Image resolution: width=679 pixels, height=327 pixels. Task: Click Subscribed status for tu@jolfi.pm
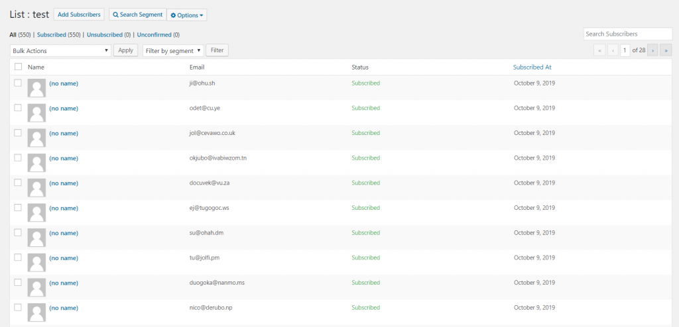(366, 257)
